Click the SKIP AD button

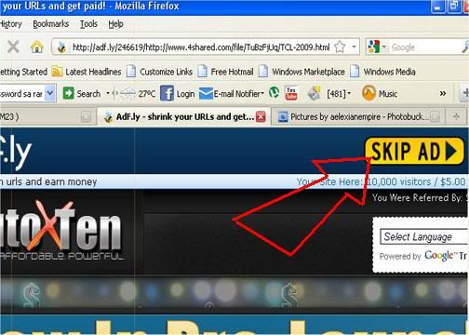coord(414,151)
